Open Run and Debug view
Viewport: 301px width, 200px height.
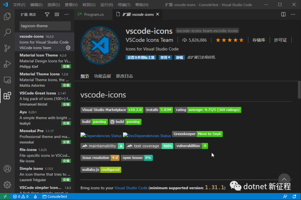point(7,64)
